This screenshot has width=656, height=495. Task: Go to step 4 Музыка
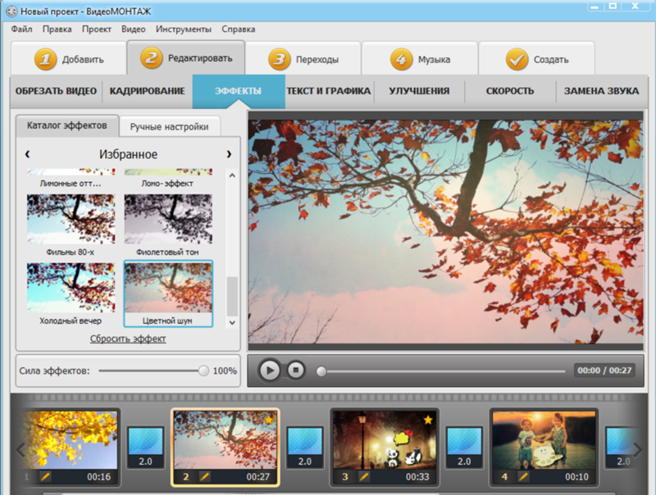(x=420, y=58)
